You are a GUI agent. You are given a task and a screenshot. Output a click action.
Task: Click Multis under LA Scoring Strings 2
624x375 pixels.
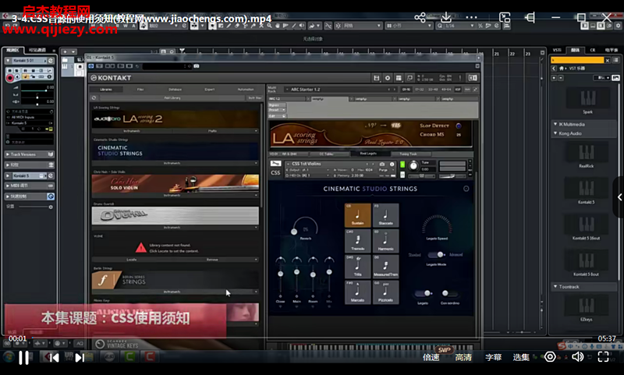212,131
